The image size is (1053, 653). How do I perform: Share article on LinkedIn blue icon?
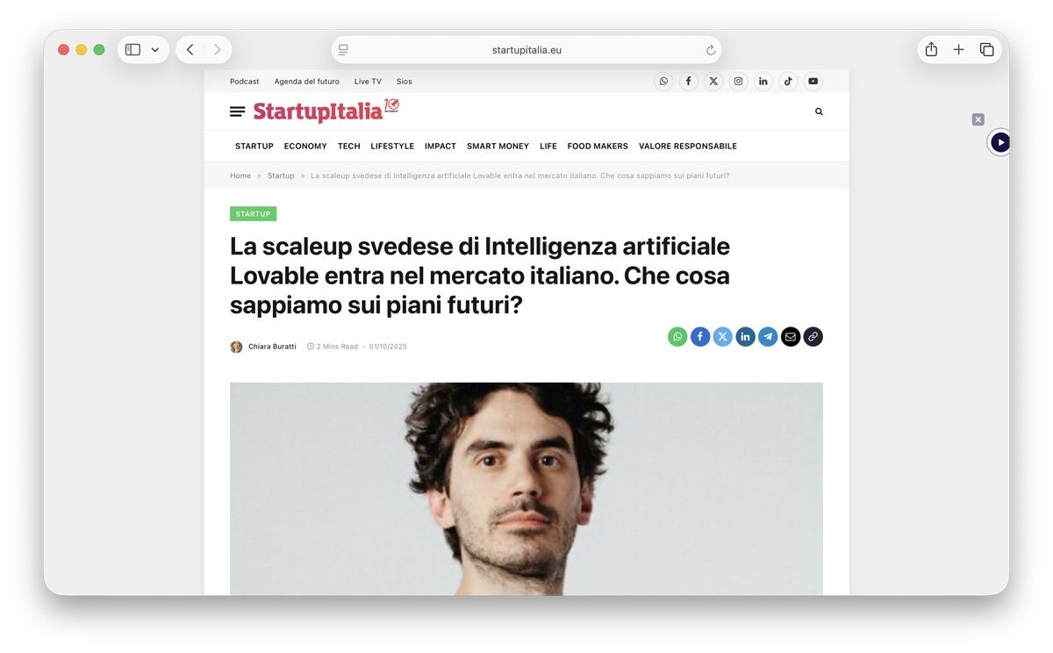pyautogui.click(x=745, y=337)
